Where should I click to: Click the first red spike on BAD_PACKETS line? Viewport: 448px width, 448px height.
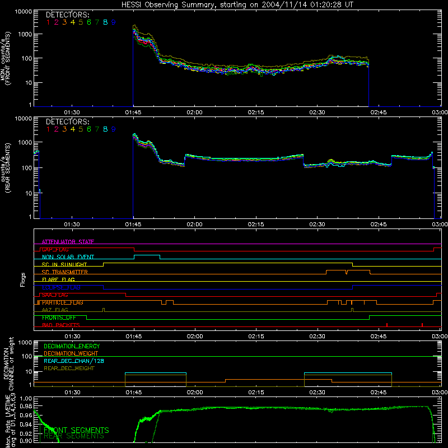[x=387, y=325]
